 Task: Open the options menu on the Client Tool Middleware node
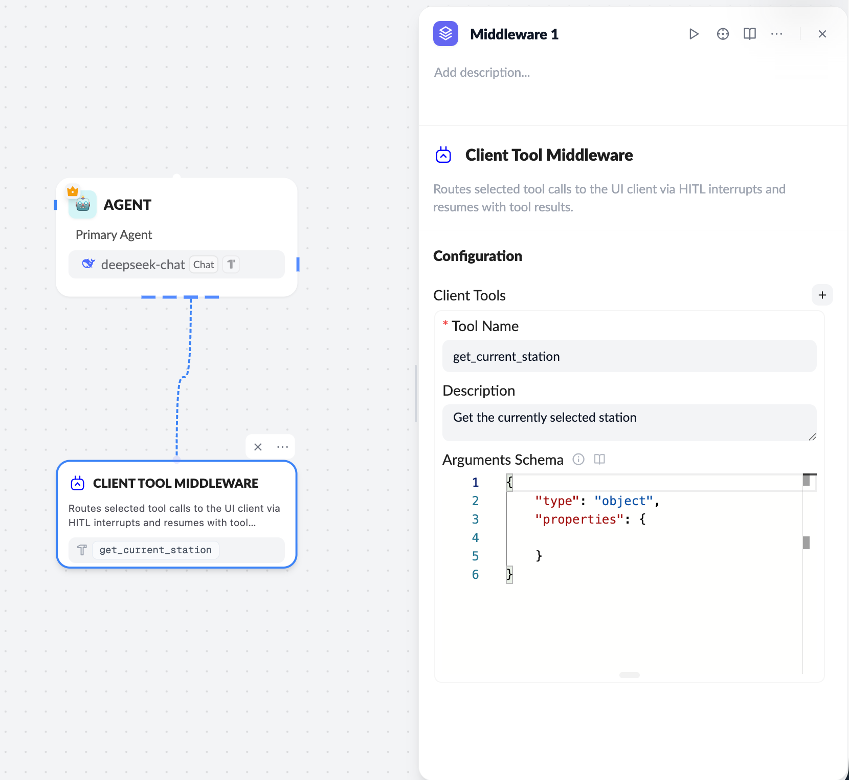(x=283, y=446)
